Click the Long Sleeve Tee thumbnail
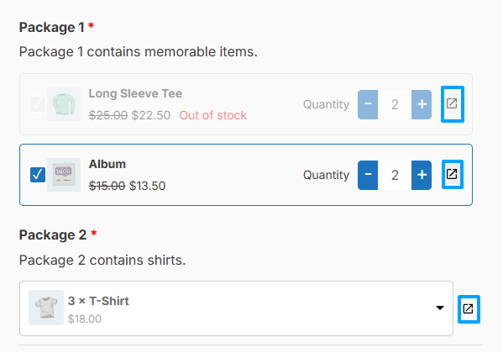This screenshot has width=503, height=353. click(x=64, y=104)
